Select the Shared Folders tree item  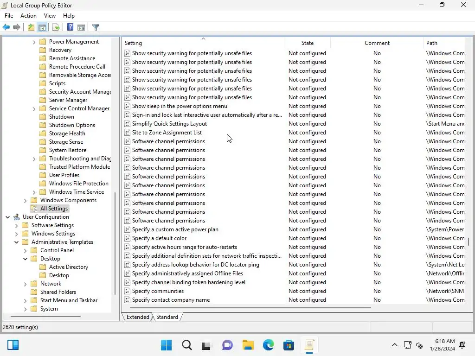tap(58, 292)
